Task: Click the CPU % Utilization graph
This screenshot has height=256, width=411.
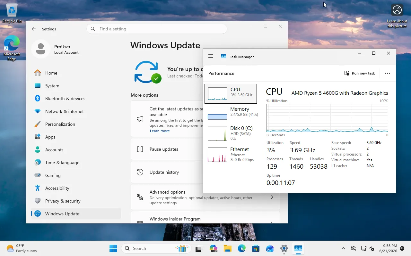Action: pos(327,118)
